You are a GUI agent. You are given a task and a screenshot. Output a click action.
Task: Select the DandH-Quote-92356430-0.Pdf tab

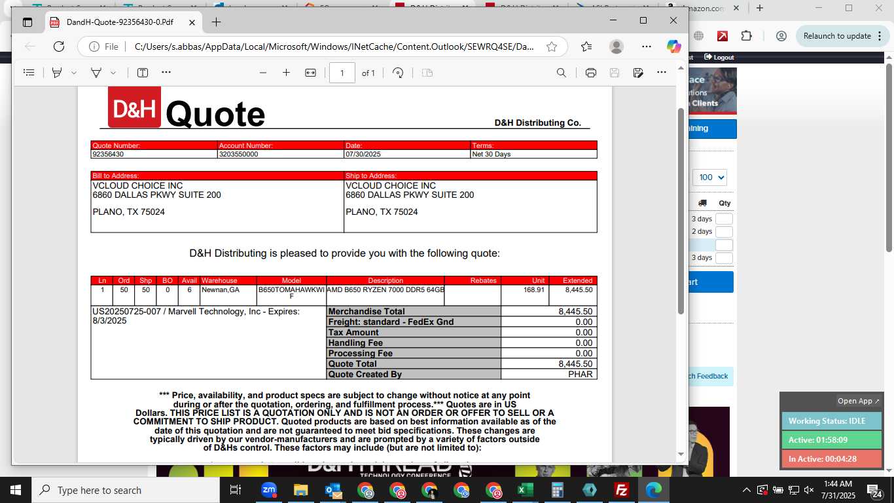(124, 22)
